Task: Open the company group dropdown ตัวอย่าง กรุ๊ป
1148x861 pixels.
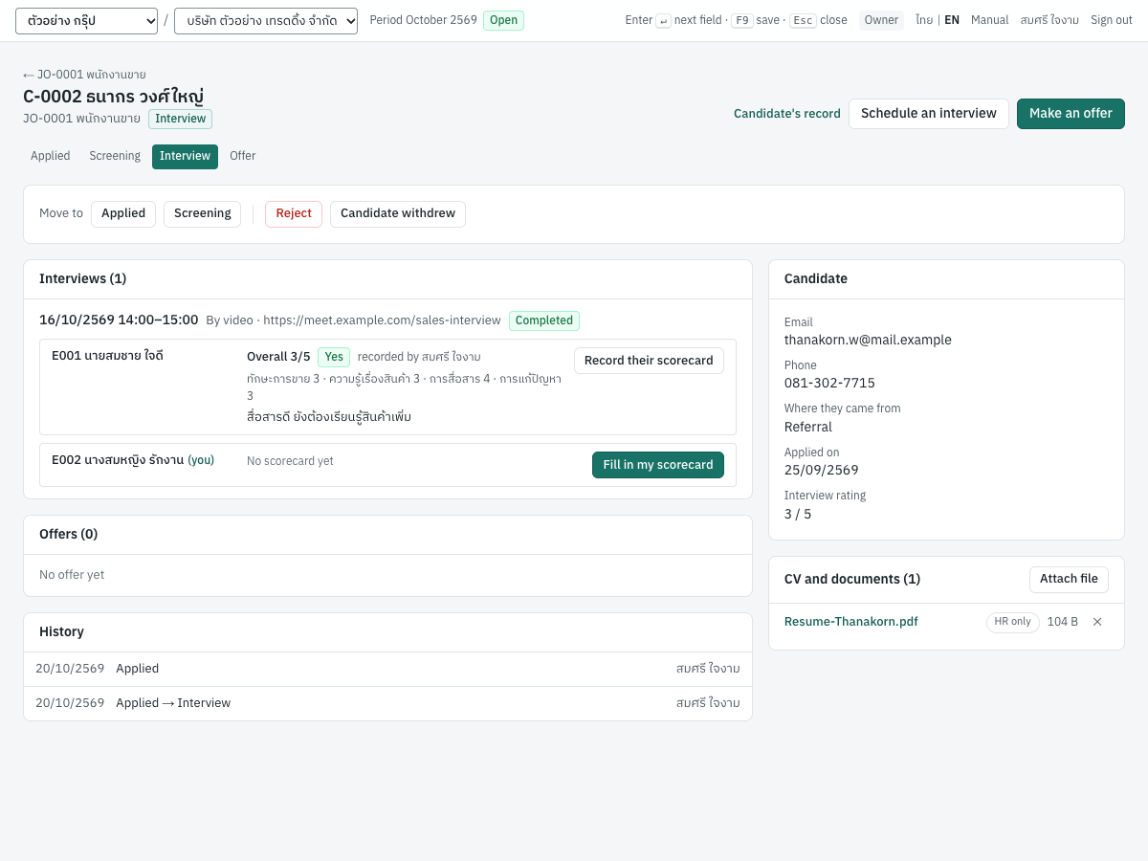Action: 86,21
